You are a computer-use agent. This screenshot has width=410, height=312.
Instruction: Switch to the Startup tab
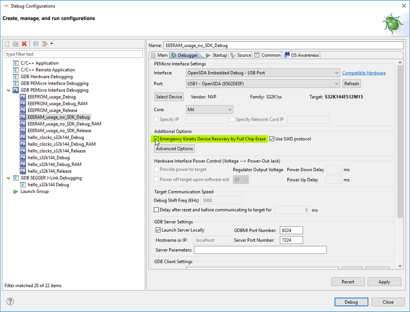[x=216, y=55]
